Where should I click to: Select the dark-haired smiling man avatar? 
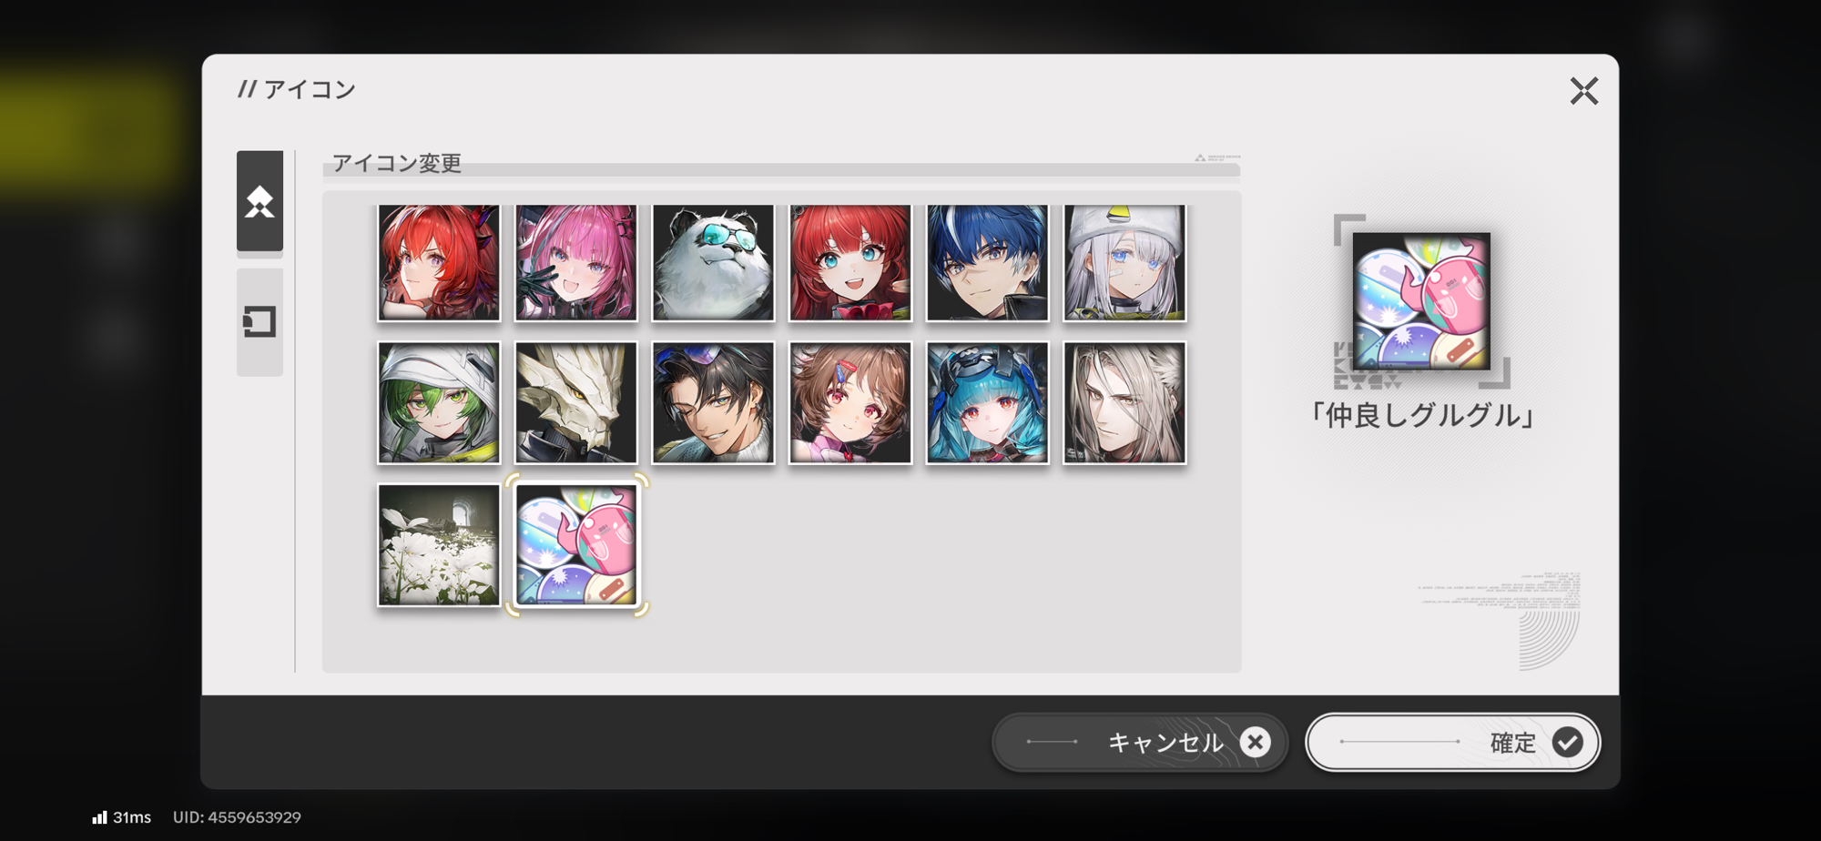tap(713, 403)
